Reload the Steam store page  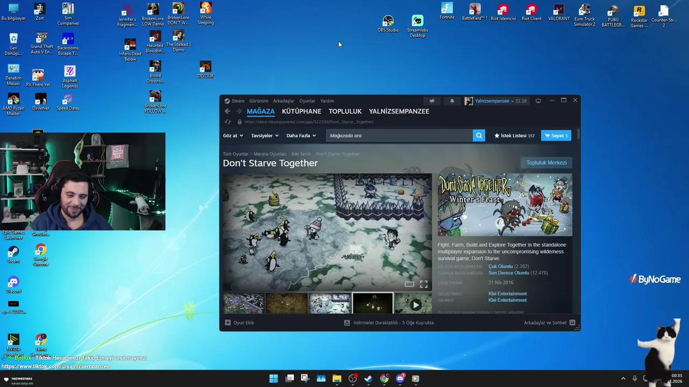click(227, 122)
